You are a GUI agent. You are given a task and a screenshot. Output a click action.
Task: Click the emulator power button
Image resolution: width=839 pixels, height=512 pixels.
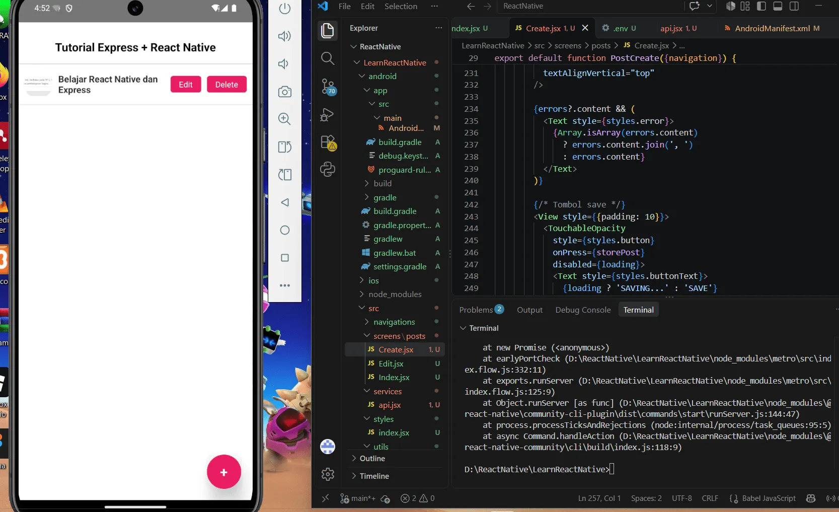[x=285, y=9]
